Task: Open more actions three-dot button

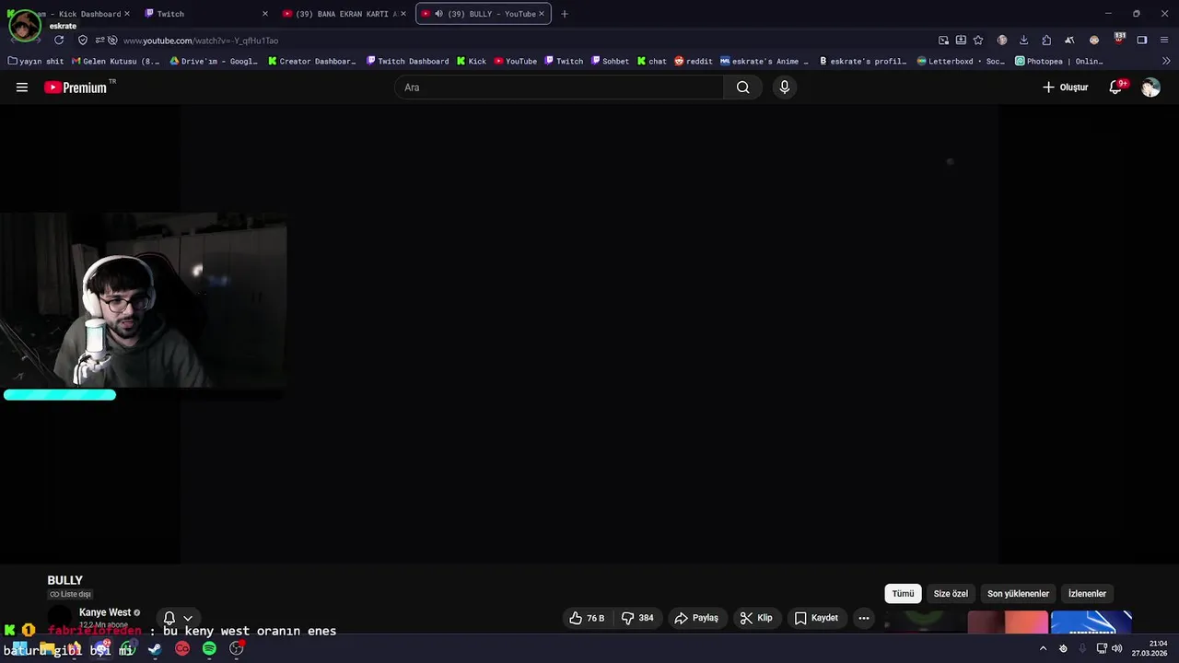Action: point(864,618)
